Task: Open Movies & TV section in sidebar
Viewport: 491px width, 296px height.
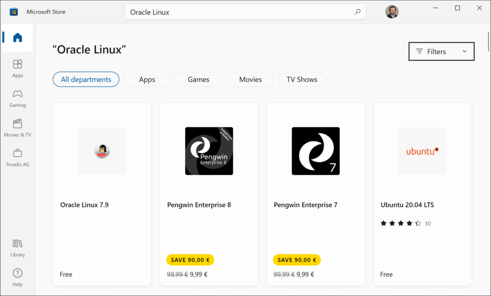Action: coord(18,128)
